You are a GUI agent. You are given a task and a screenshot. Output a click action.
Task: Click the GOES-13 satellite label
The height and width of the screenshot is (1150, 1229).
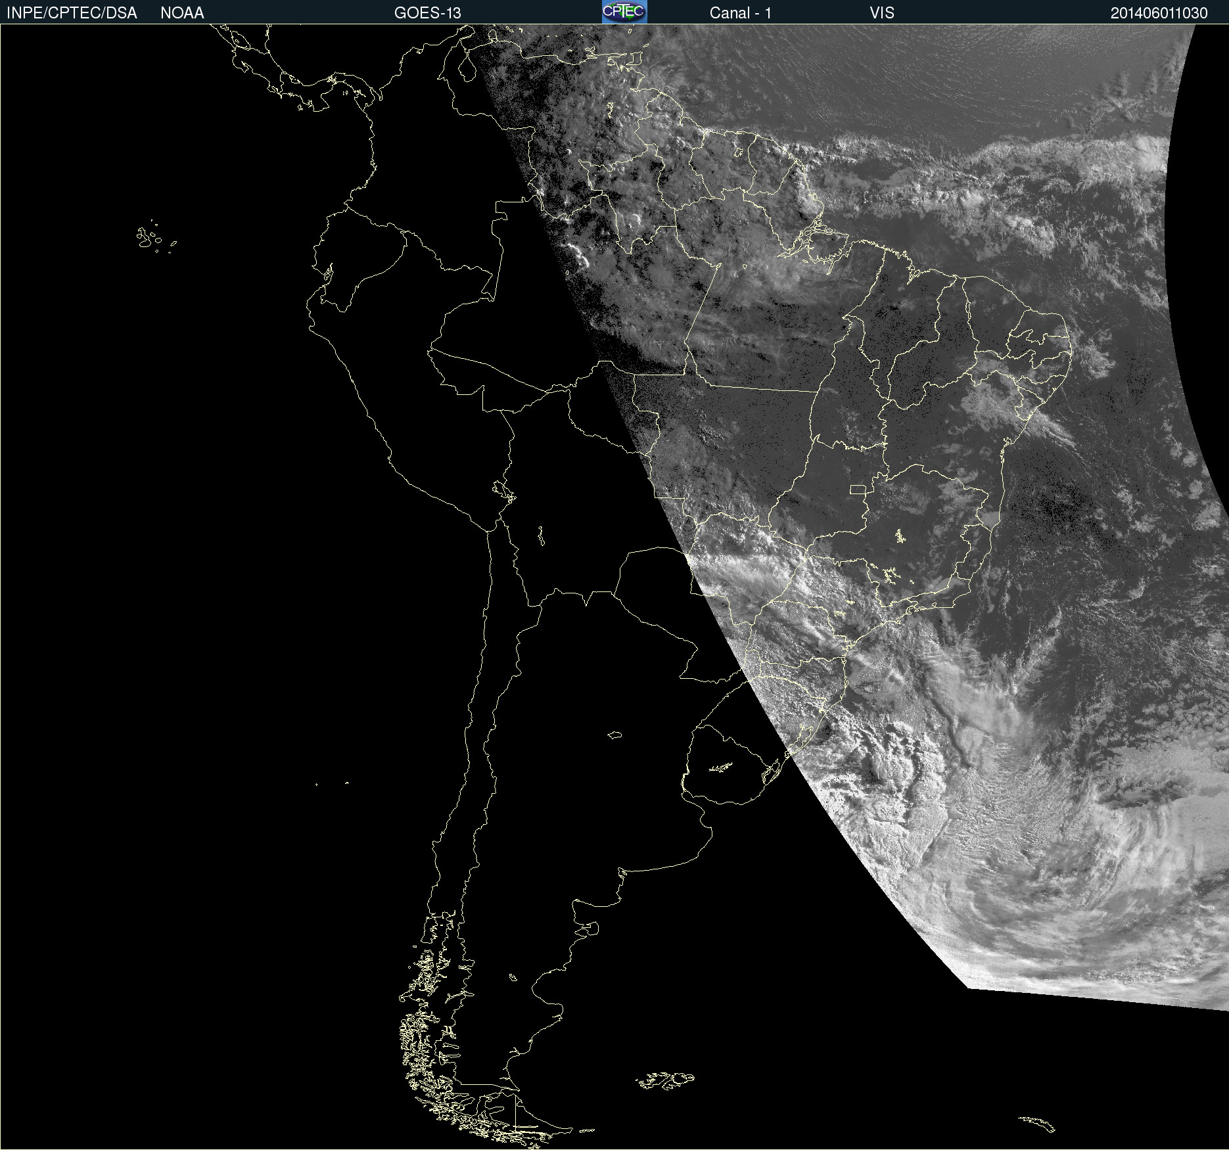(428, 13)
